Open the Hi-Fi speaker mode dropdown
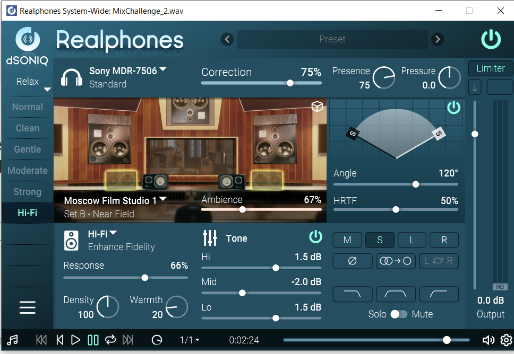This screenshot has width=514, height=354. 102,234
